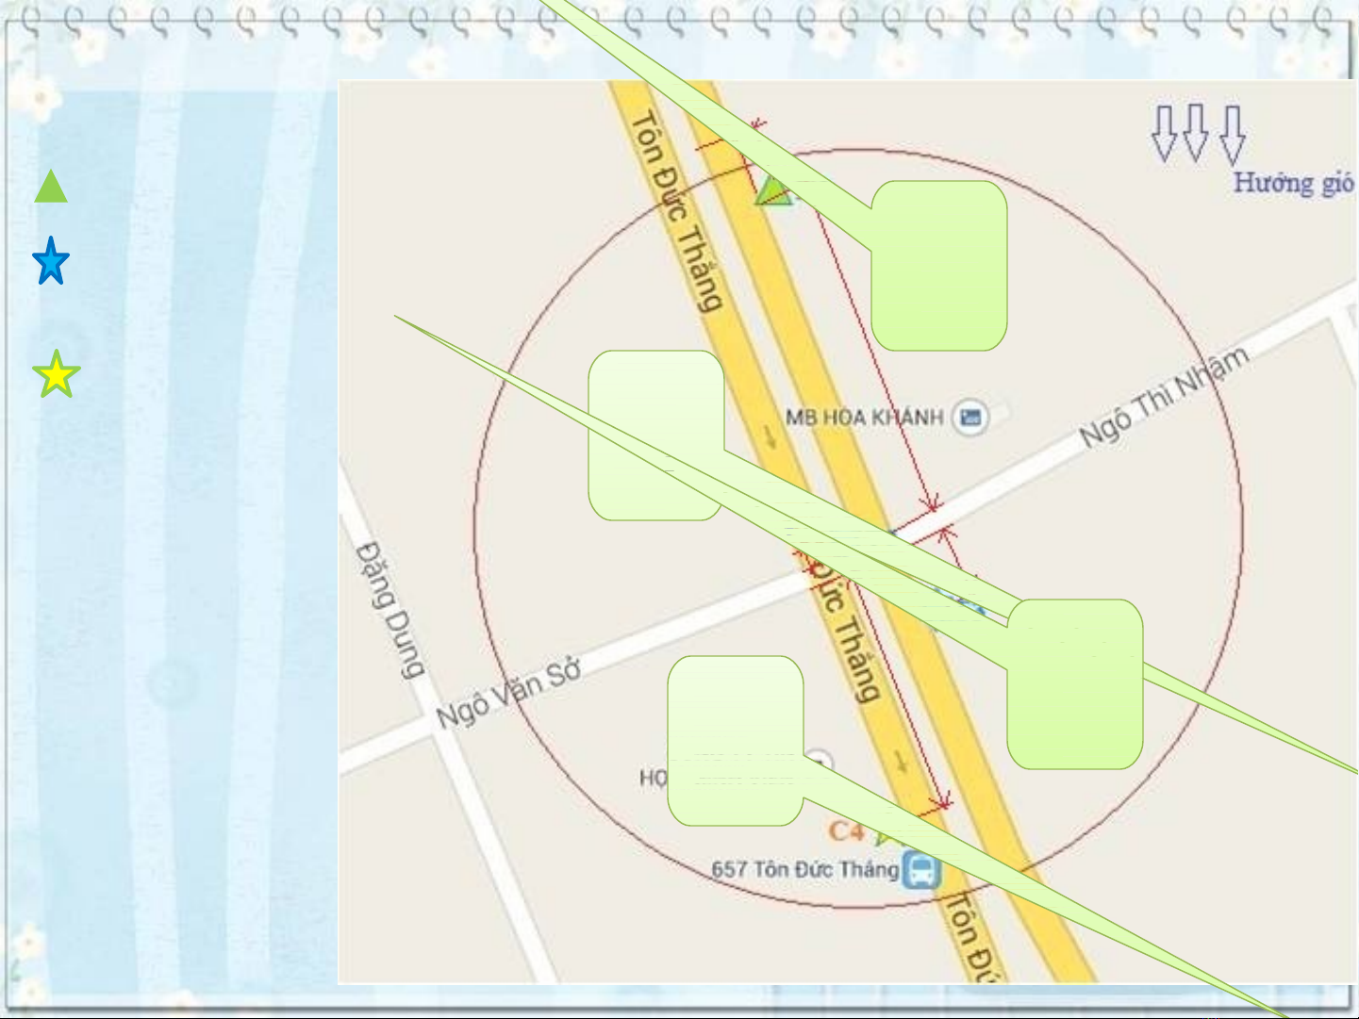This screenshot has width=1359, height=1019.
Task: Select the green callout box left of MB Hoa Khánh
Action: coord(655,435)
